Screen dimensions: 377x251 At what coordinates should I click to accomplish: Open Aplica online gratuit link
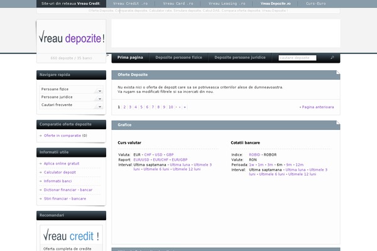[62, 164]
